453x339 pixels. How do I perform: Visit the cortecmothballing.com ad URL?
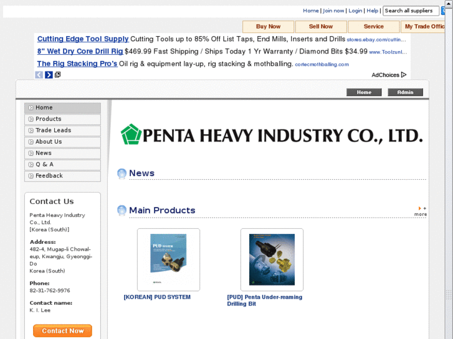coord(322,64)
